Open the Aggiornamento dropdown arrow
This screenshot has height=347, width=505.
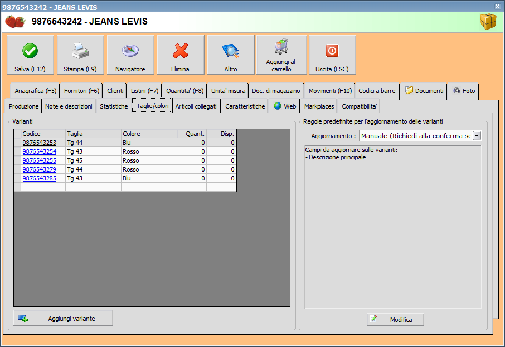477,136
